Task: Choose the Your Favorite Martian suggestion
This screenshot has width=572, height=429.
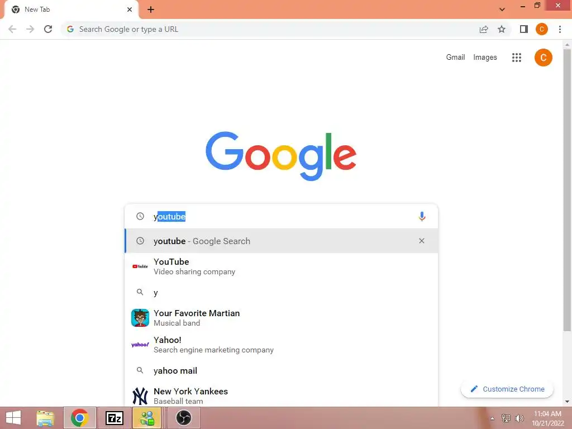Action: pyautogui.click(x=281, y=318)
